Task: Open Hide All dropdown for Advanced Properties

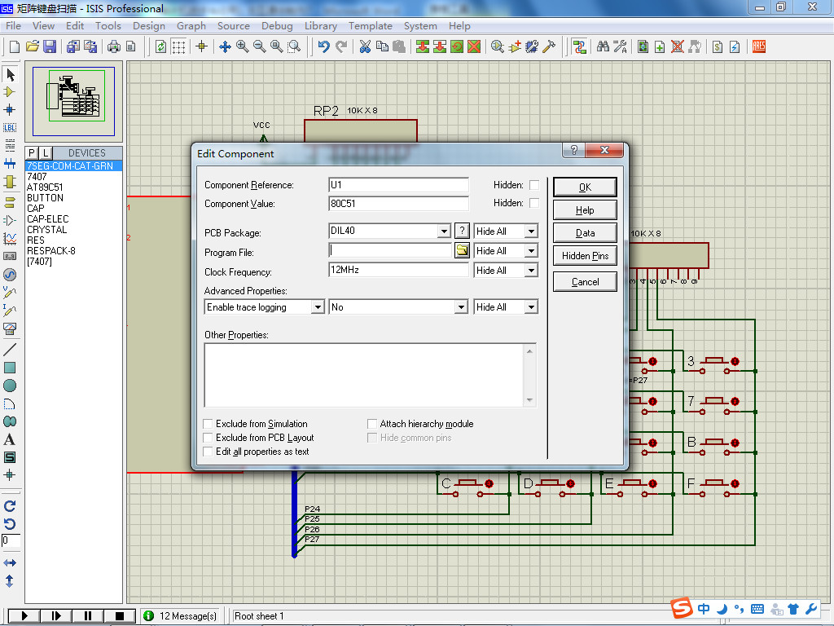Action: (531, 307)
